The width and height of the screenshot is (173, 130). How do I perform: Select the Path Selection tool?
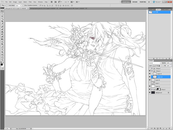[2, 52]
